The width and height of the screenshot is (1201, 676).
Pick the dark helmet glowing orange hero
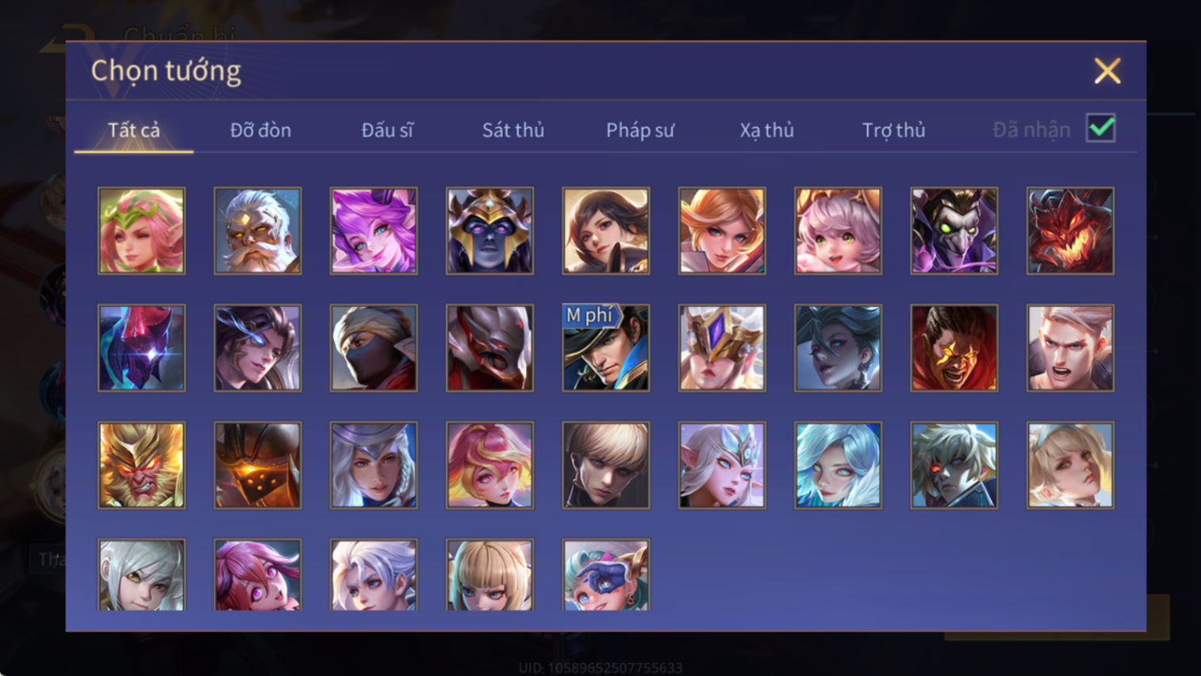258,466
